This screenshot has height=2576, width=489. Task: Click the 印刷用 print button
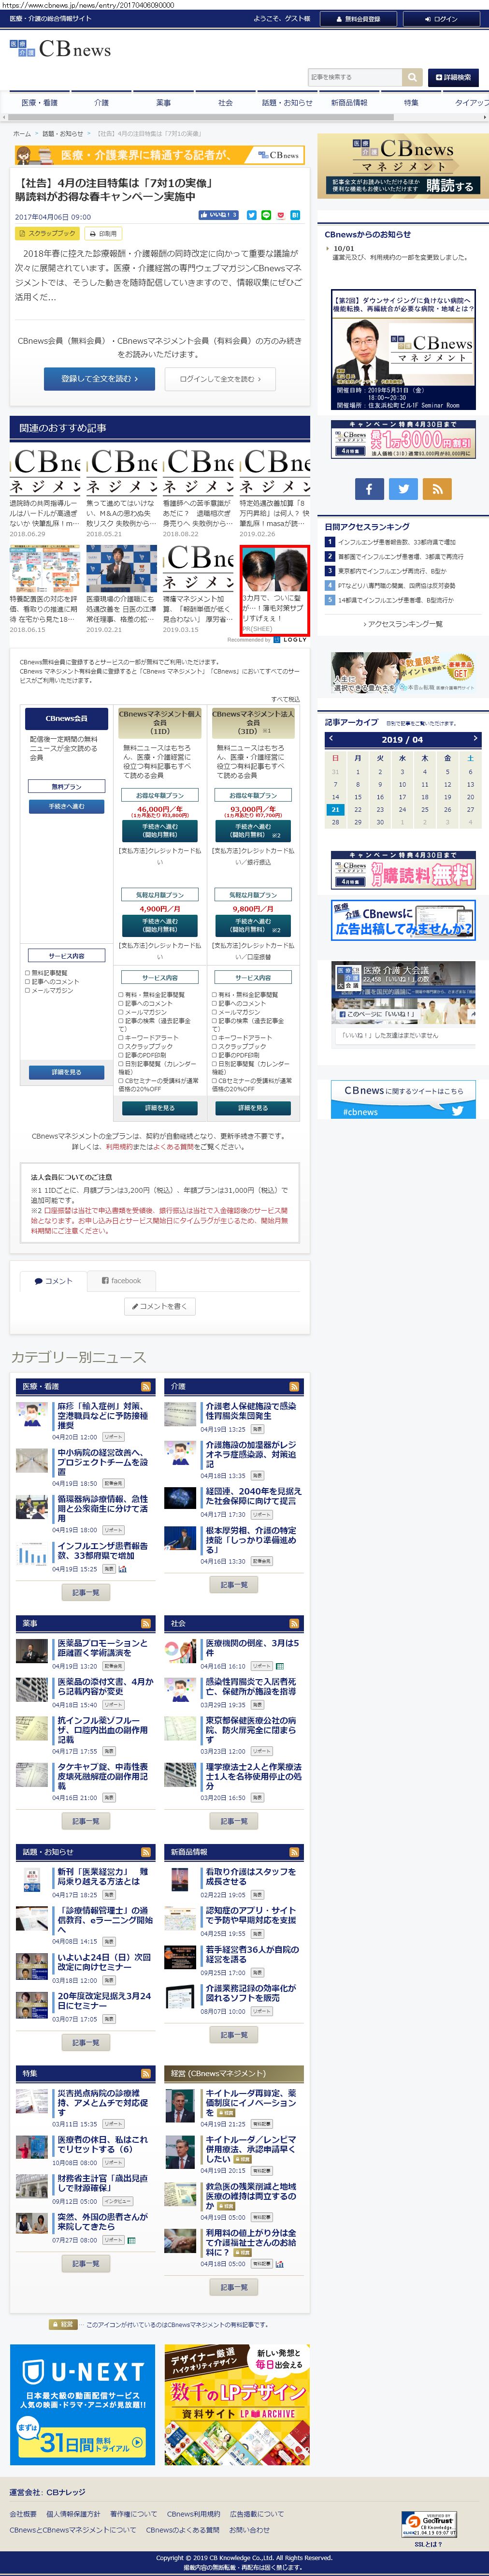102,234
